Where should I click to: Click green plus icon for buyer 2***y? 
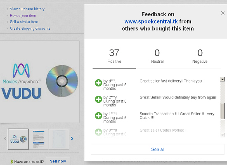click(99, 99)
